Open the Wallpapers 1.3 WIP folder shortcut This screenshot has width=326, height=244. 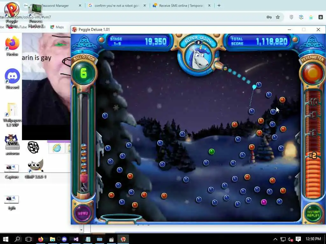[12, 115]
